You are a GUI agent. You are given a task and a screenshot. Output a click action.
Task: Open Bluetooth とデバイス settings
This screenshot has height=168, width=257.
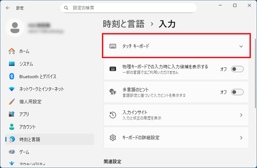tap(50, 76)
